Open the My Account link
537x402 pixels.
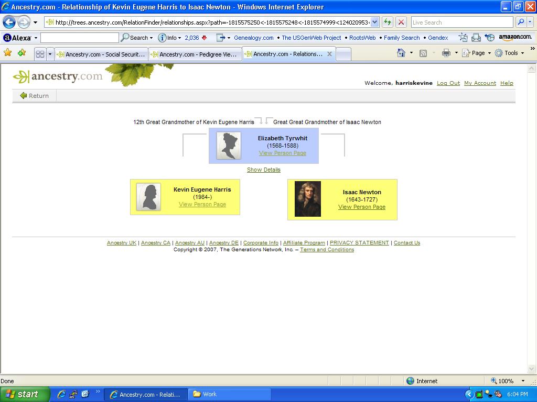(480, 83)
